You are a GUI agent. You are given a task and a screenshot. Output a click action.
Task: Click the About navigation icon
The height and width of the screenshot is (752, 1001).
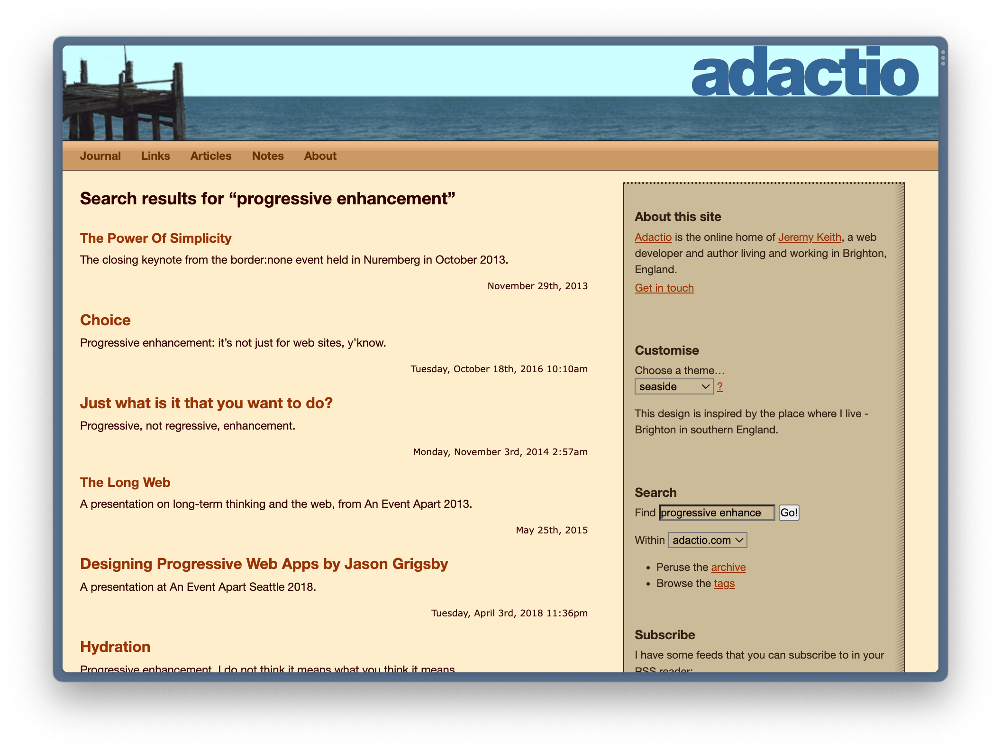click(320, 155)
